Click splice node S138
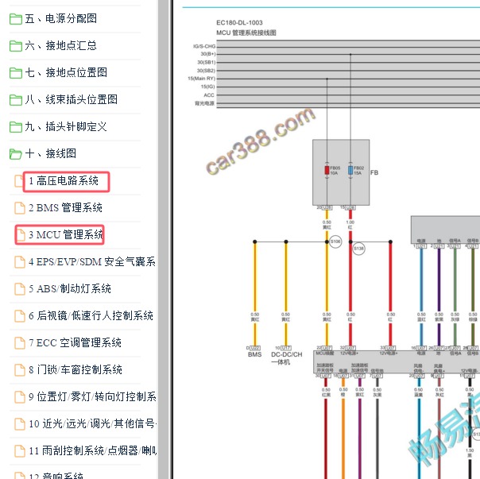This screenshot has height=479, width=480. [358, 249]
